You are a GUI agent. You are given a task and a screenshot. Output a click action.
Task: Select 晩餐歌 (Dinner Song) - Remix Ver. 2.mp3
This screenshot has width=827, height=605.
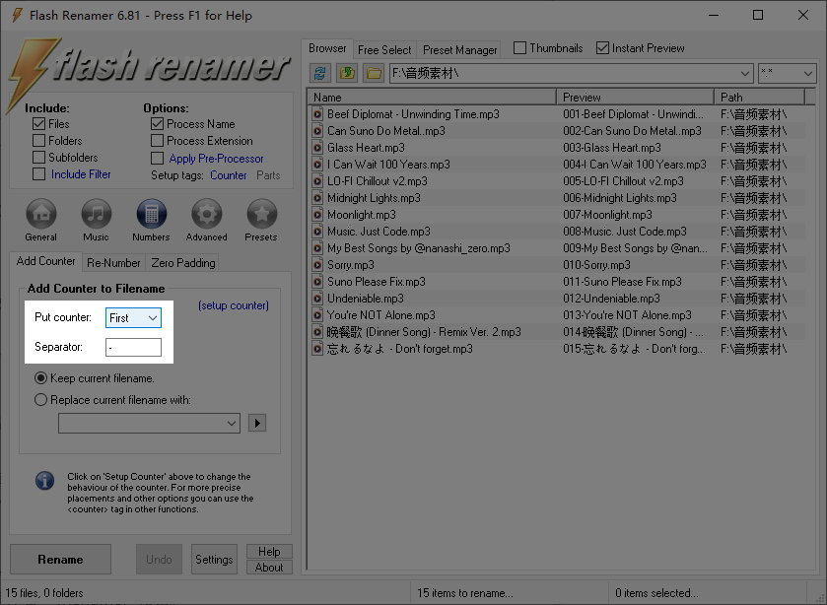click(424, 332)
